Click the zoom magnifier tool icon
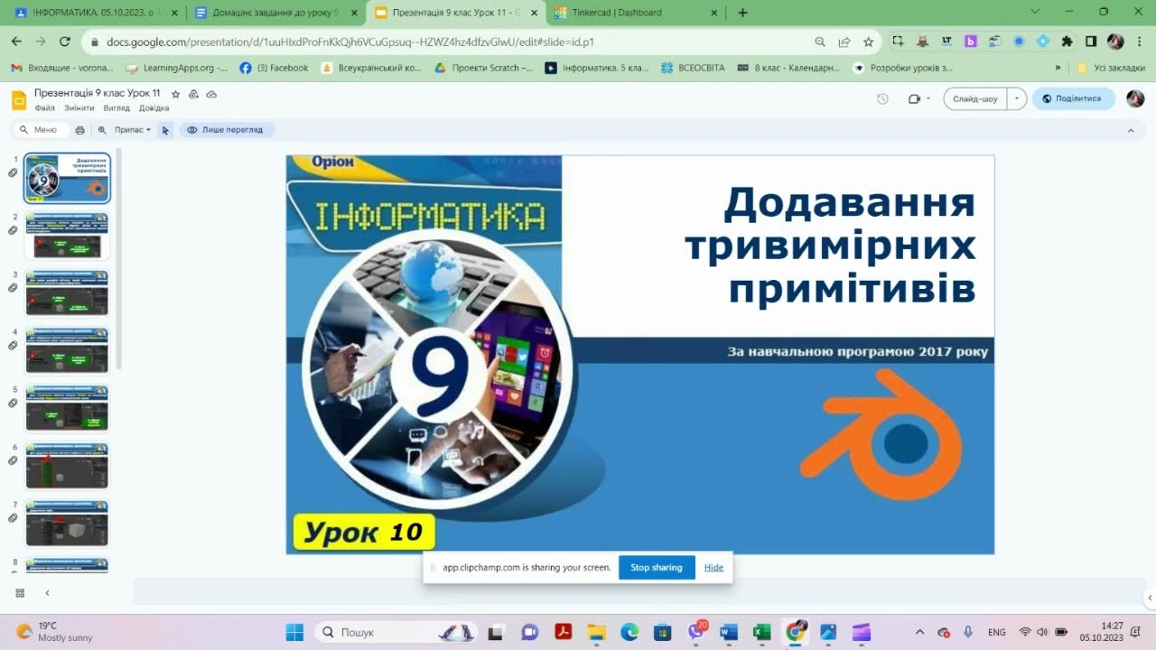Viewport: 1156px width, 650px height. pos(102,130)
